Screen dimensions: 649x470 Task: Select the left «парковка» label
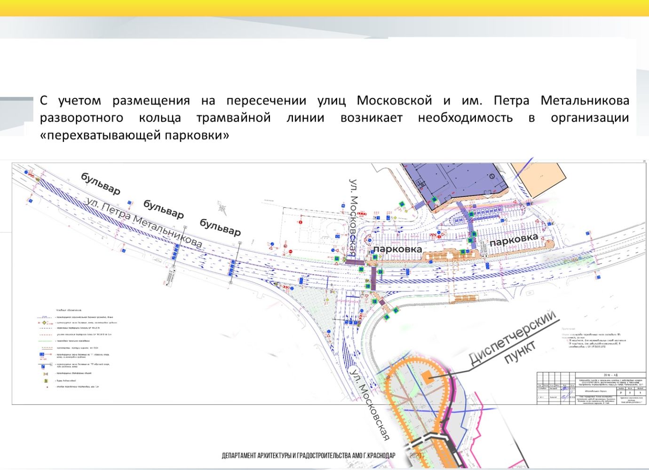coord(397,249)
